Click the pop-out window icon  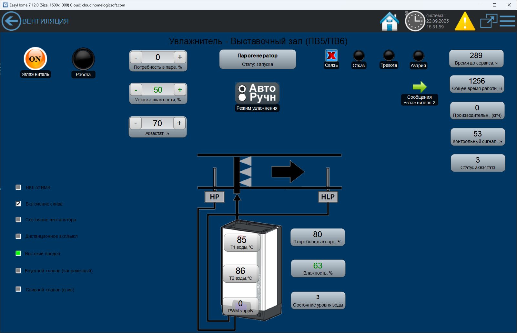coord(488,21)
